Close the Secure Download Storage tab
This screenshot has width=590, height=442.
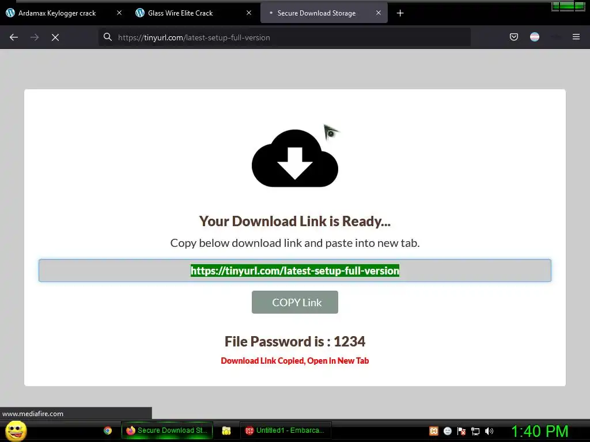coord(379,13)
